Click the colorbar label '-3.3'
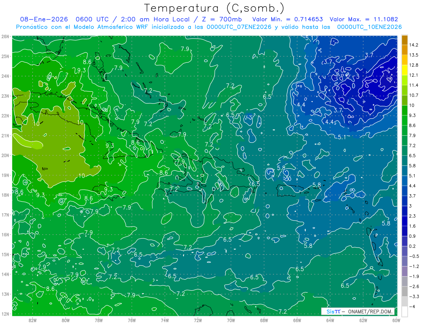The image size is (421, 325). pos(414,296)
